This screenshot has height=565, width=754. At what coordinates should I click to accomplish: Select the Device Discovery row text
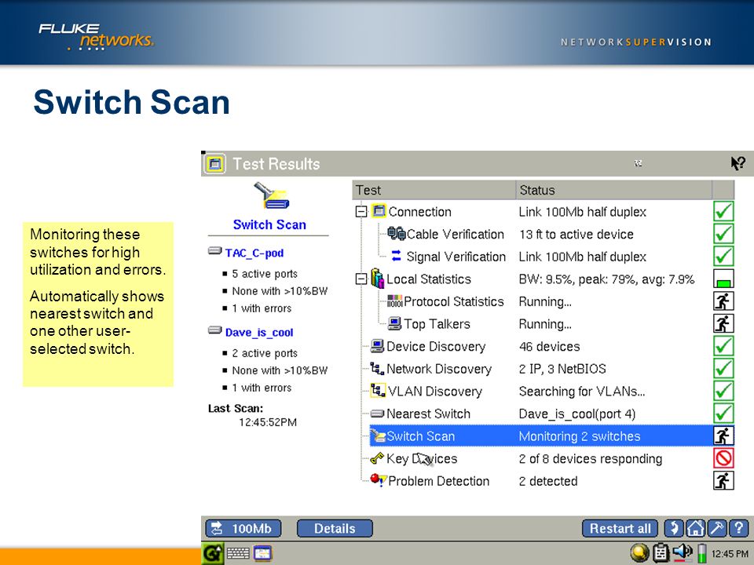coord(436,346)
